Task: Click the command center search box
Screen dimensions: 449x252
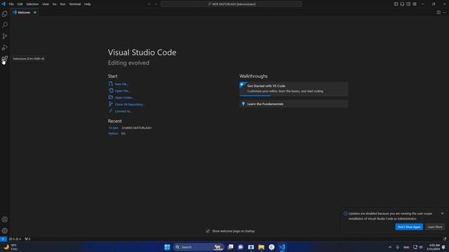Action: (231, 4)
